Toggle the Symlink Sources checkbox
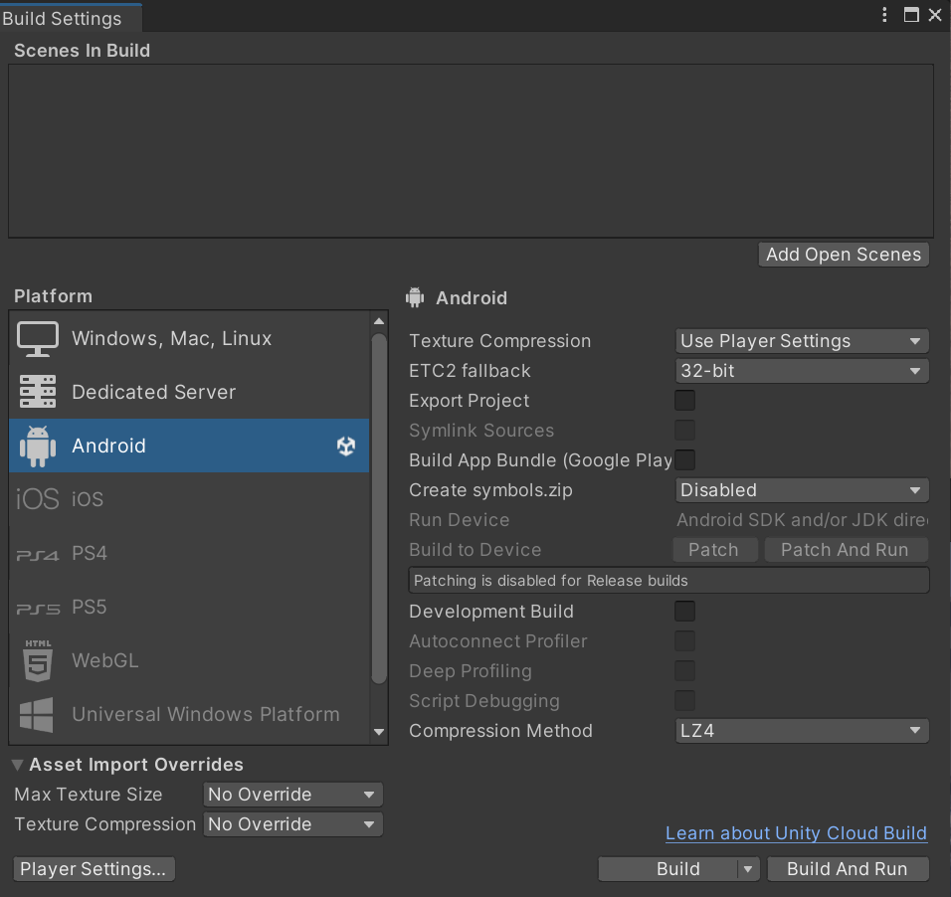 coord(684,430)
